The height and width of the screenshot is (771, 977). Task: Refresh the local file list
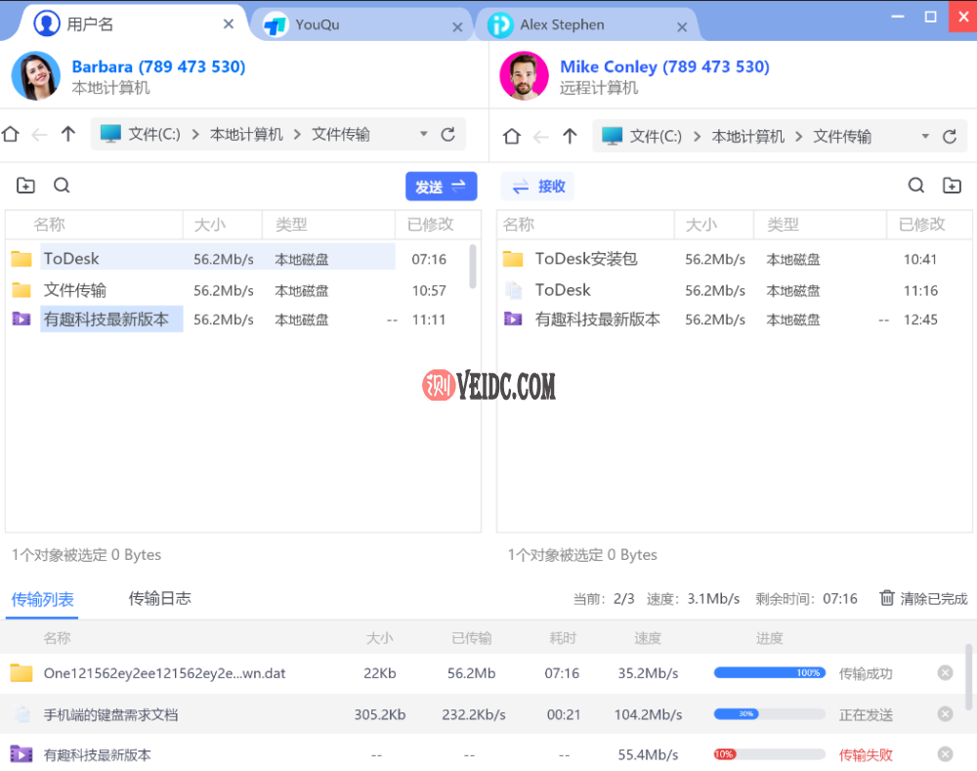(448, 135)
